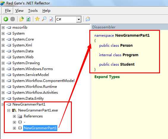Select System.Data.Entity in the tree
The image size is (168, 139).
tap(28, 98)
